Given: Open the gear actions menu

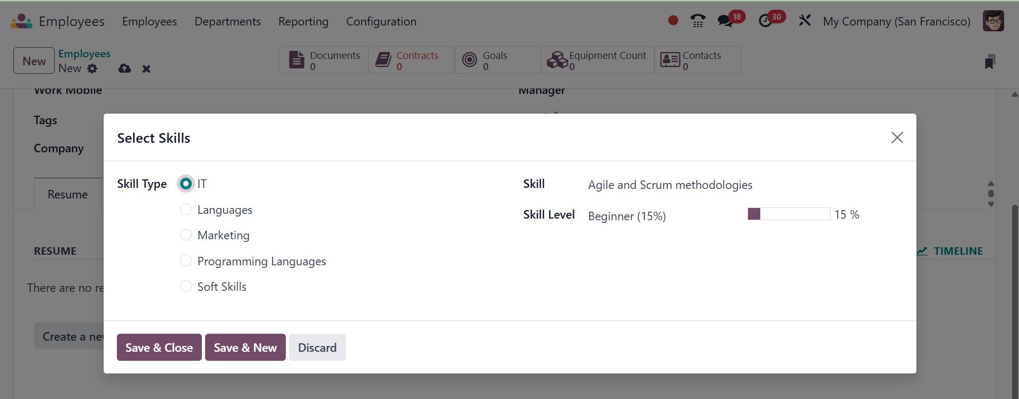Looking at the screenshot, I should pos(92,68).
